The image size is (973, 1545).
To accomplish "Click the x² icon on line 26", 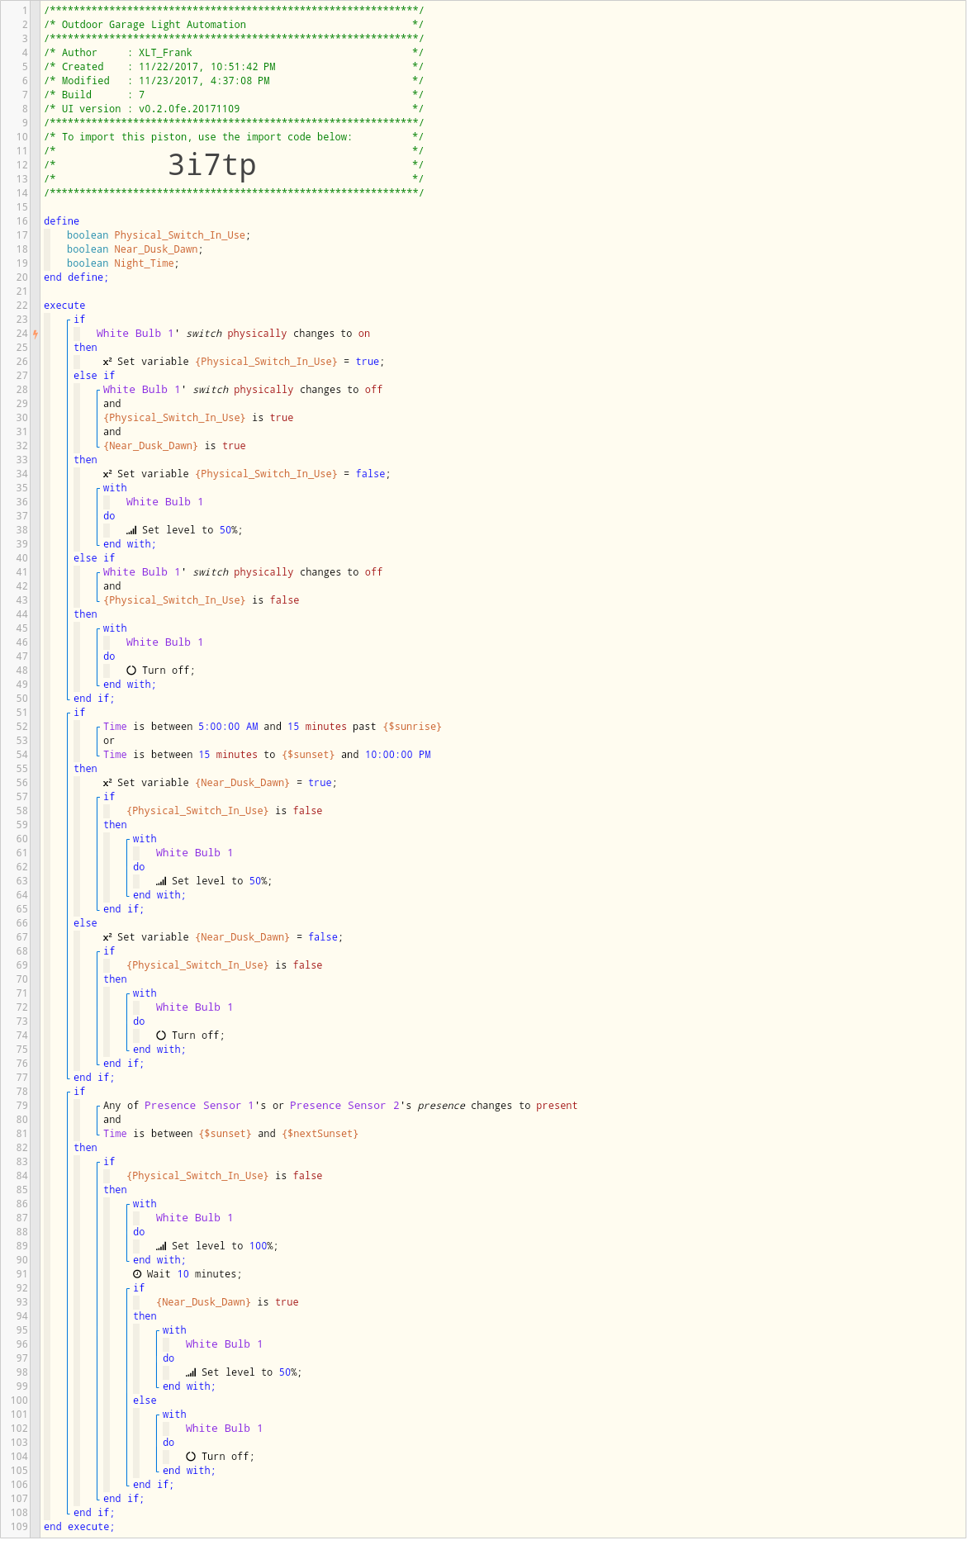I will click(x=107, y=361).
